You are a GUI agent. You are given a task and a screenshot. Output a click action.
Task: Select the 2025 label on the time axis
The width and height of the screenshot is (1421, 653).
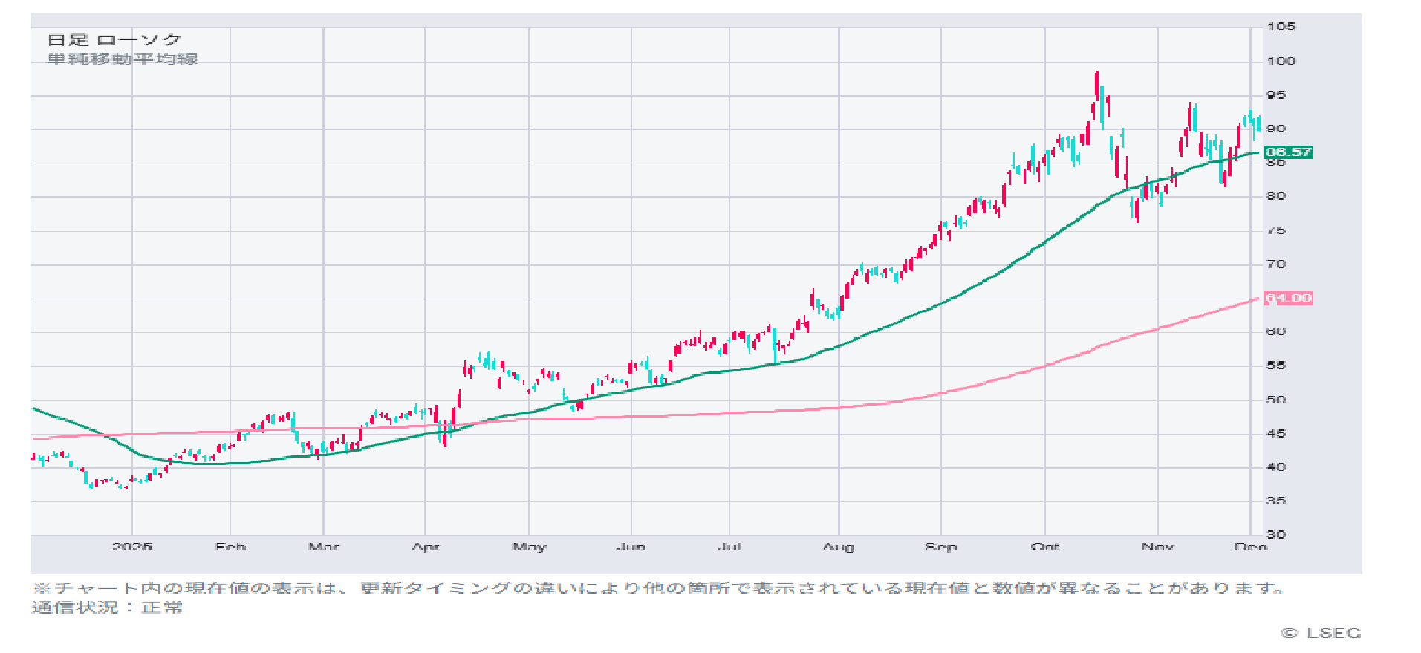click(131, 547)
